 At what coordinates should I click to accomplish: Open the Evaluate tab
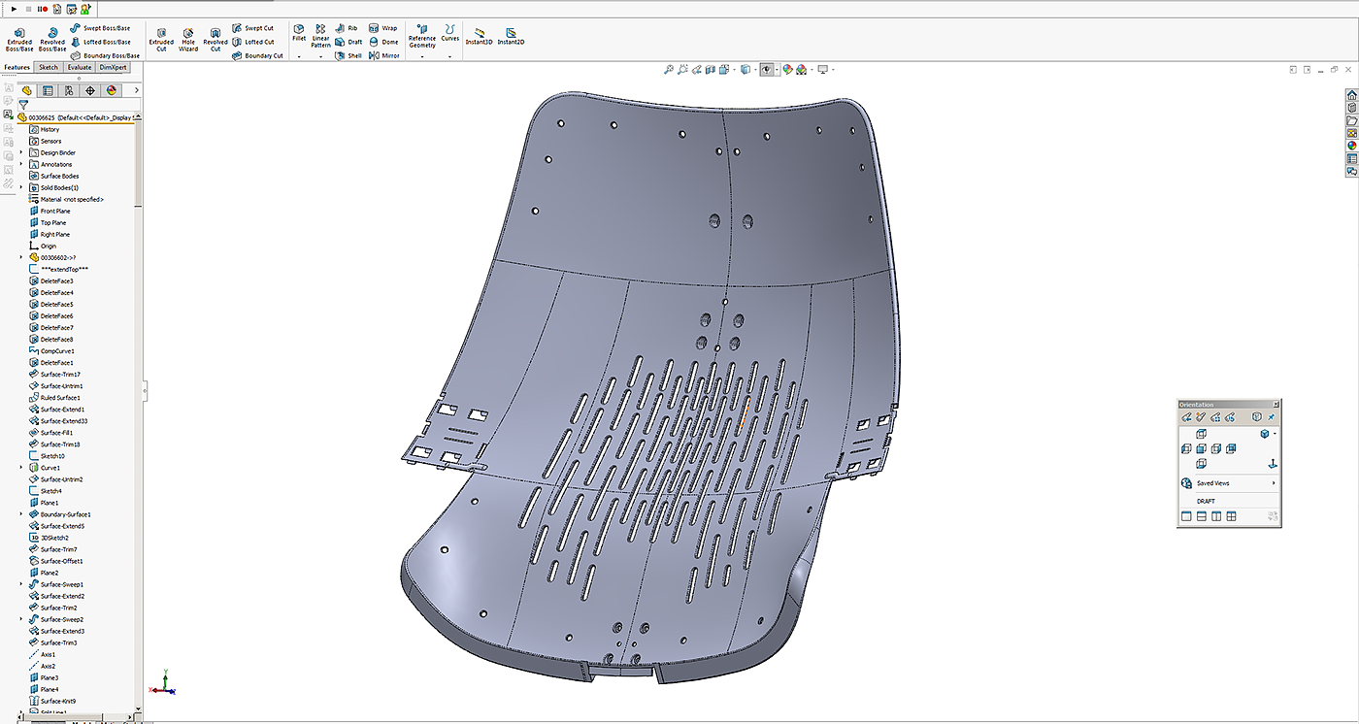pos(80,67)
